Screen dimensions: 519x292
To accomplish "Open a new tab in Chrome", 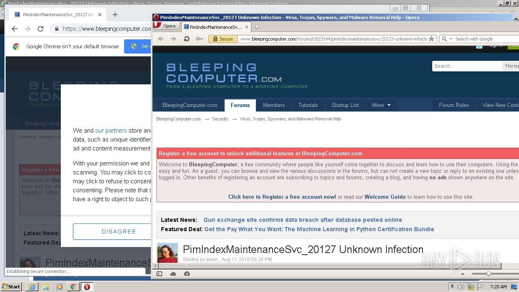I will 115,15.
